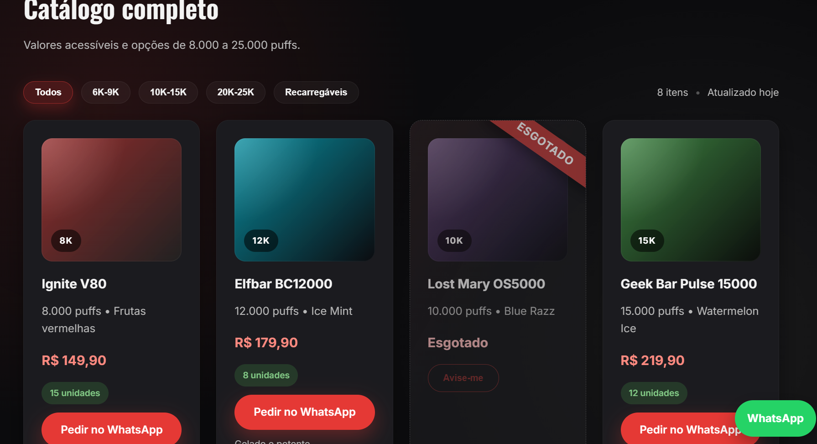Click the 8K puff badge
This screenshot has width=817, height=444.
click(x=66, y=240)
